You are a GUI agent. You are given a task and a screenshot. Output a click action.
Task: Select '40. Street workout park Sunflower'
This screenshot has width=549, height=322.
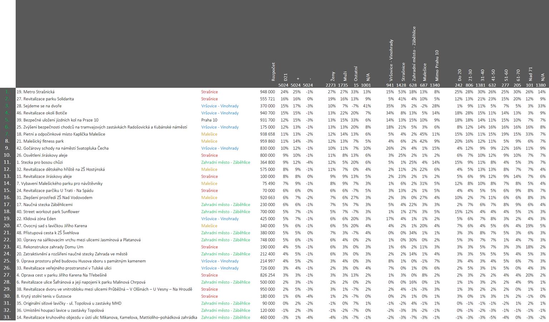click(x=48, y=211)
